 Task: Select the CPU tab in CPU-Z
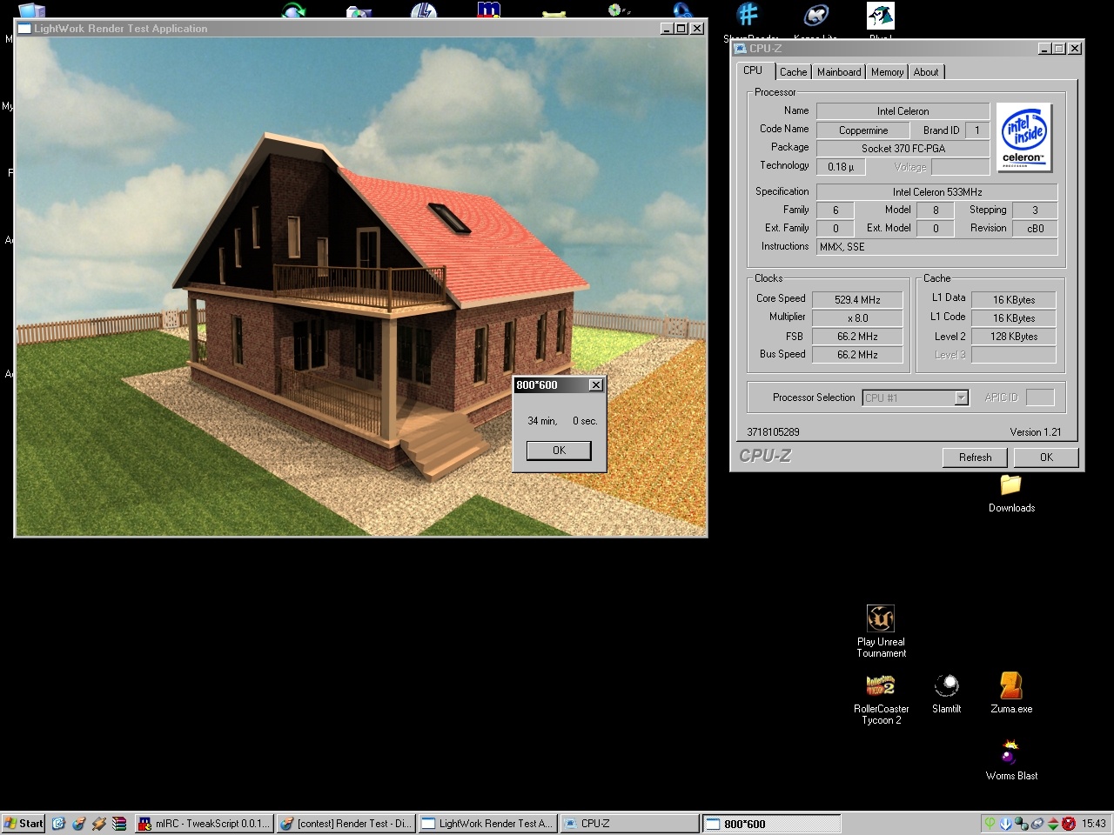click(753, 70)
